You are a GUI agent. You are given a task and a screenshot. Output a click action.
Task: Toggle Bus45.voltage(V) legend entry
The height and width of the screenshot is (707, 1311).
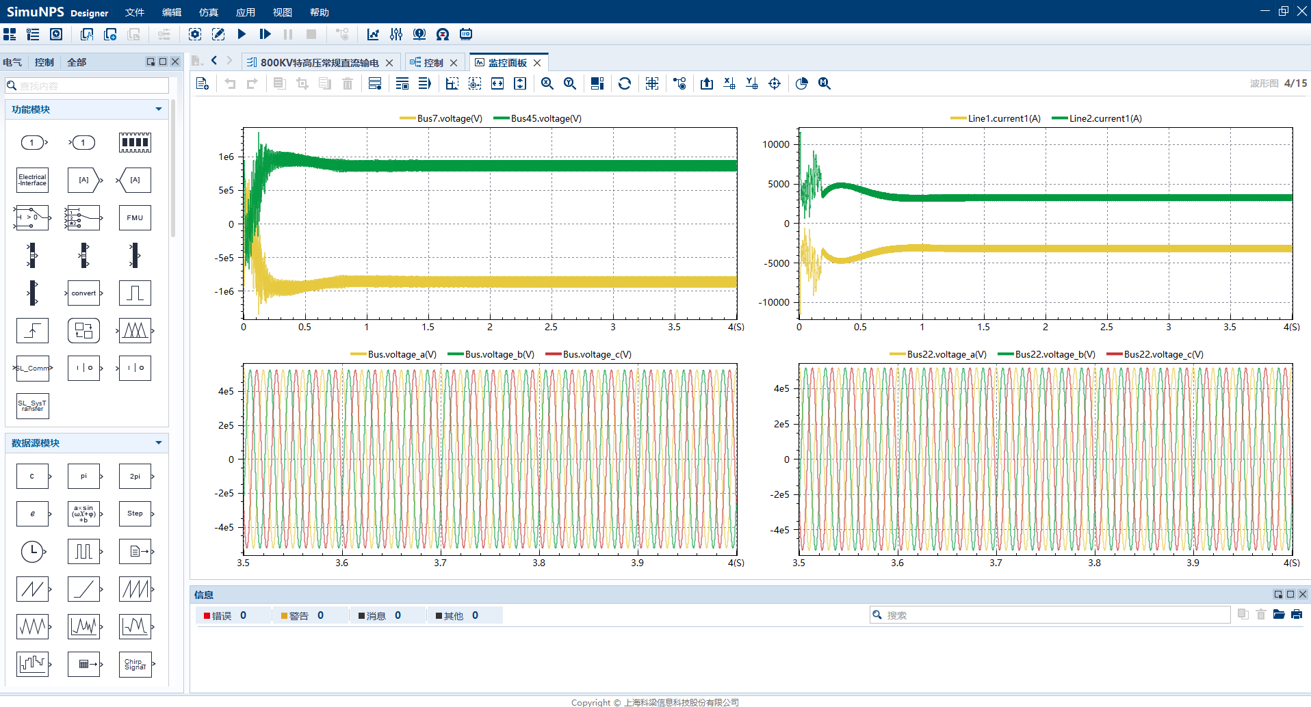click(x=537, y=118)
